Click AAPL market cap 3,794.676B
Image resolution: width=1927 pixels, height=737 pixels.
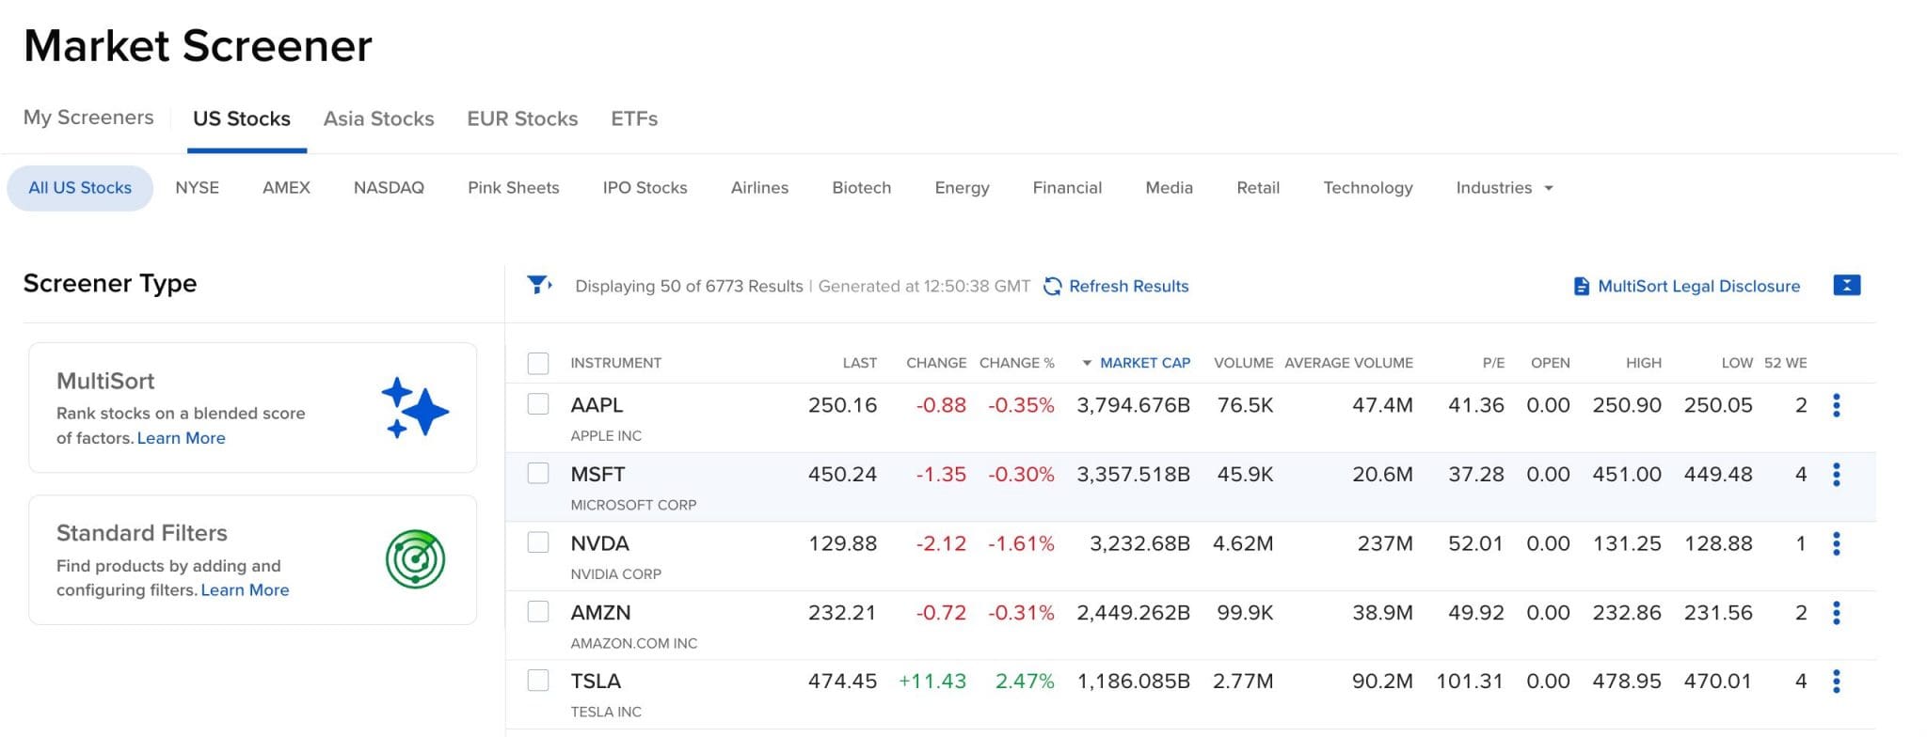1133,405
